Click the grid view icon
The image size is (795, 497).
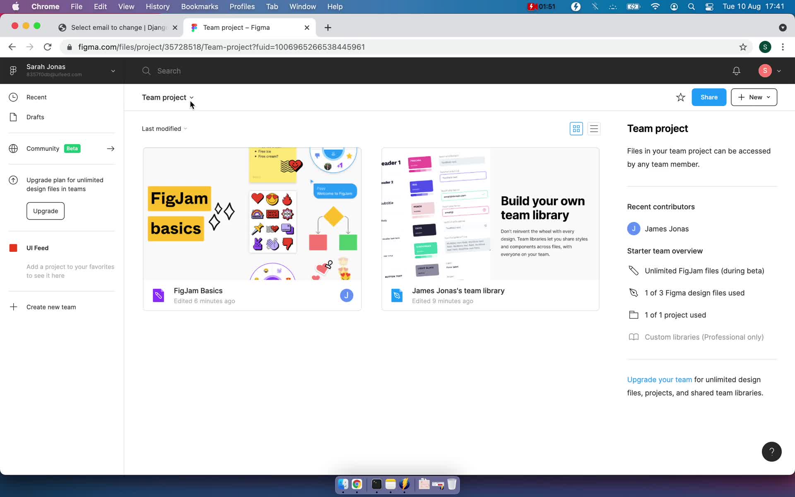(x=576, y=128)
